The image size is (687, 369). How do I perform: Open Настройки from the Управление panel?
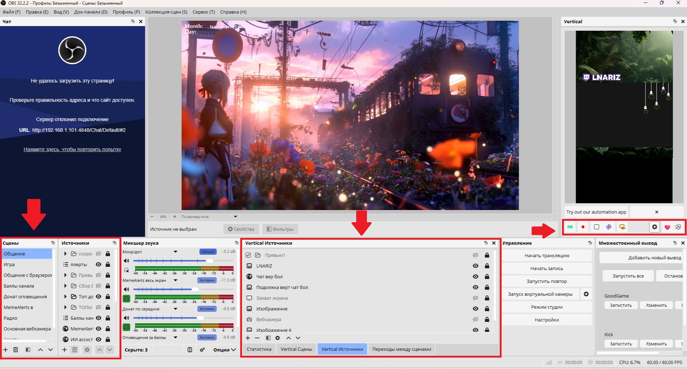[547, 320]
